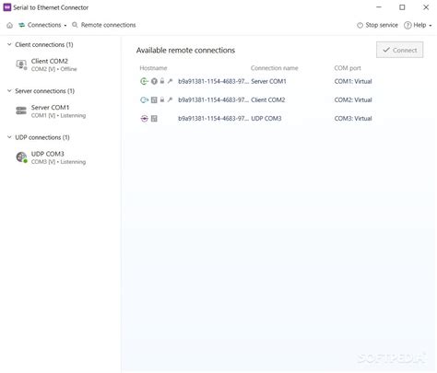Select the UDP COM3 connection icon
437x373 pixels.
[21, 157]
